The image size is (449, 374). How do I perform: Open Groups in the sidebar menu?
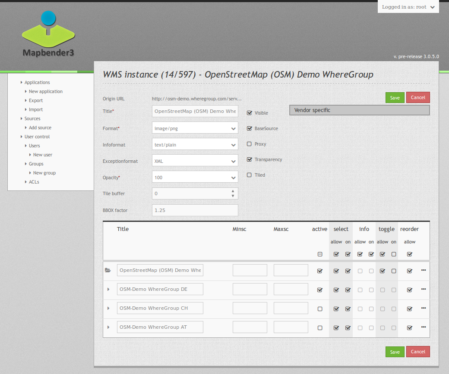(36, 164)
